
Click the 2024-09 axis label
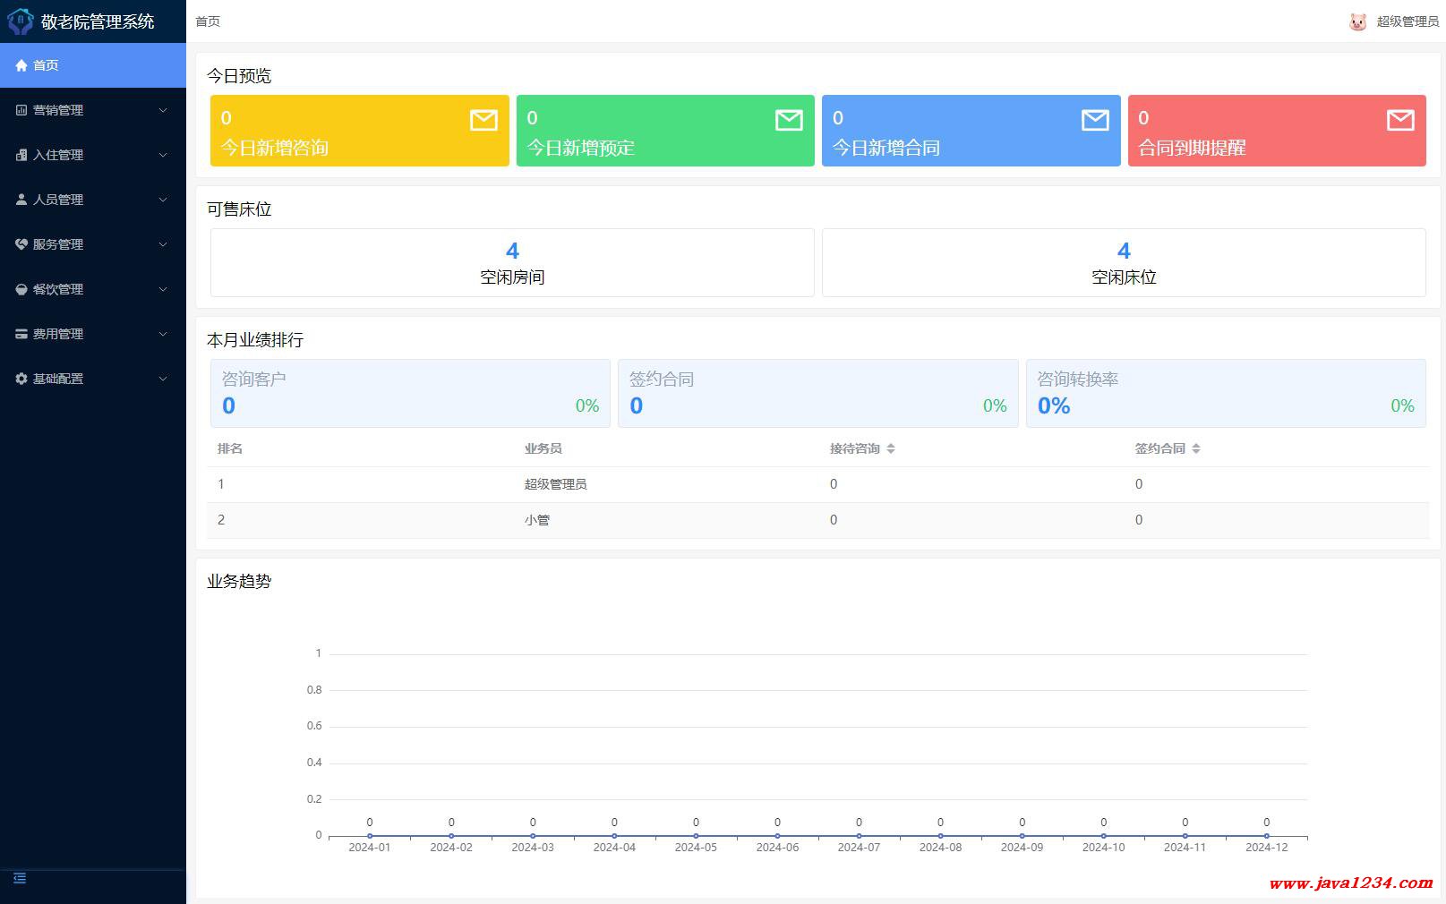[x=1022, y=848]
